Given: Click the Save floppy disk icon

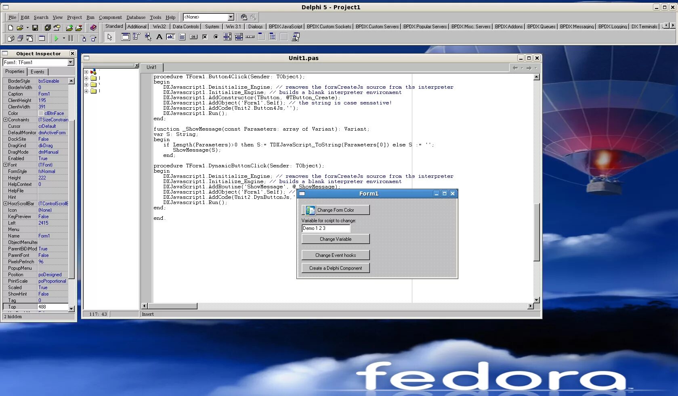Looking at the screenshot, I should (x=35, y=28).
